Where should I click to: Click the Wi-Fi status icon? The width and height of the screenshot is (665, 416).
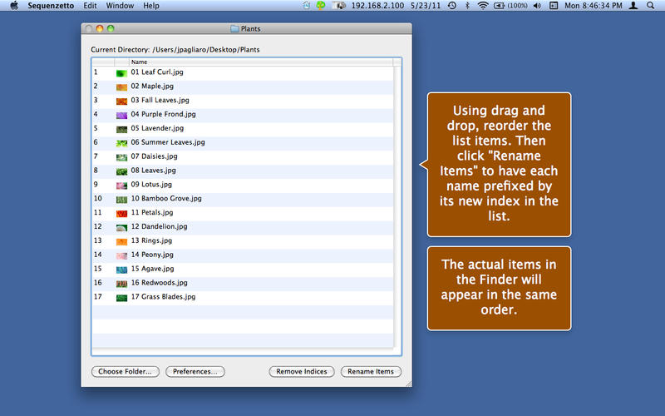[x=483, y=6]
